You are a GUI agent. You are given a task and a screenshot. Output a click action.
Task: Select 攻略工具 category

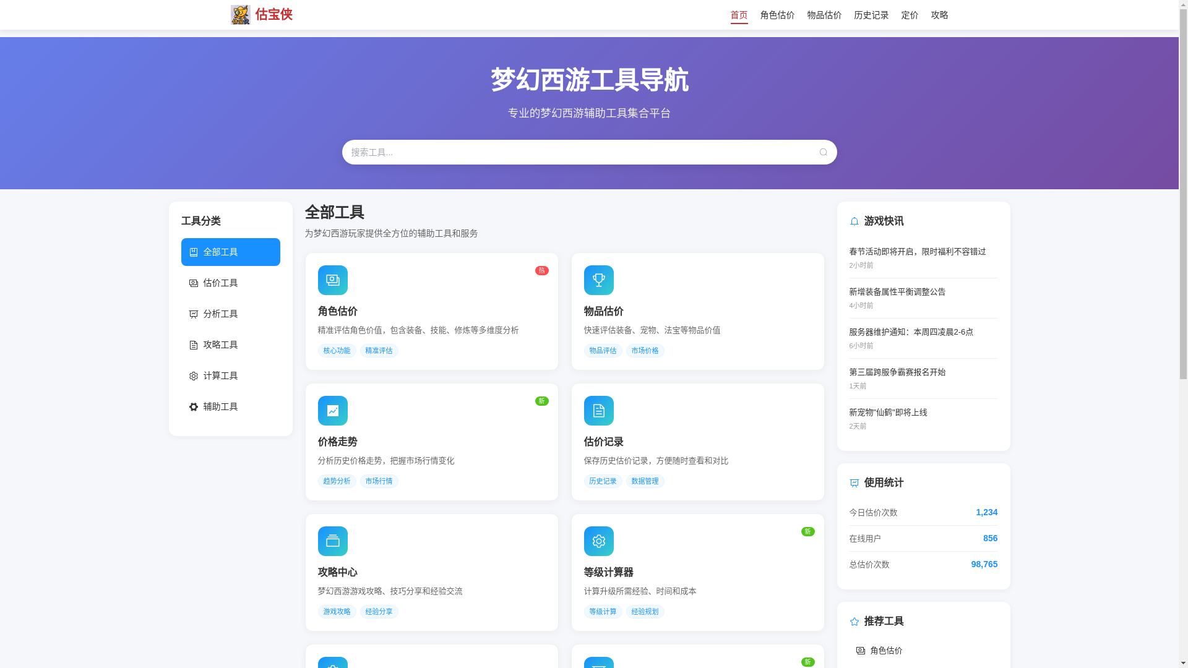[230, 345]
